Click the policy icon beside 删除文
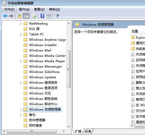 point(133,82)
